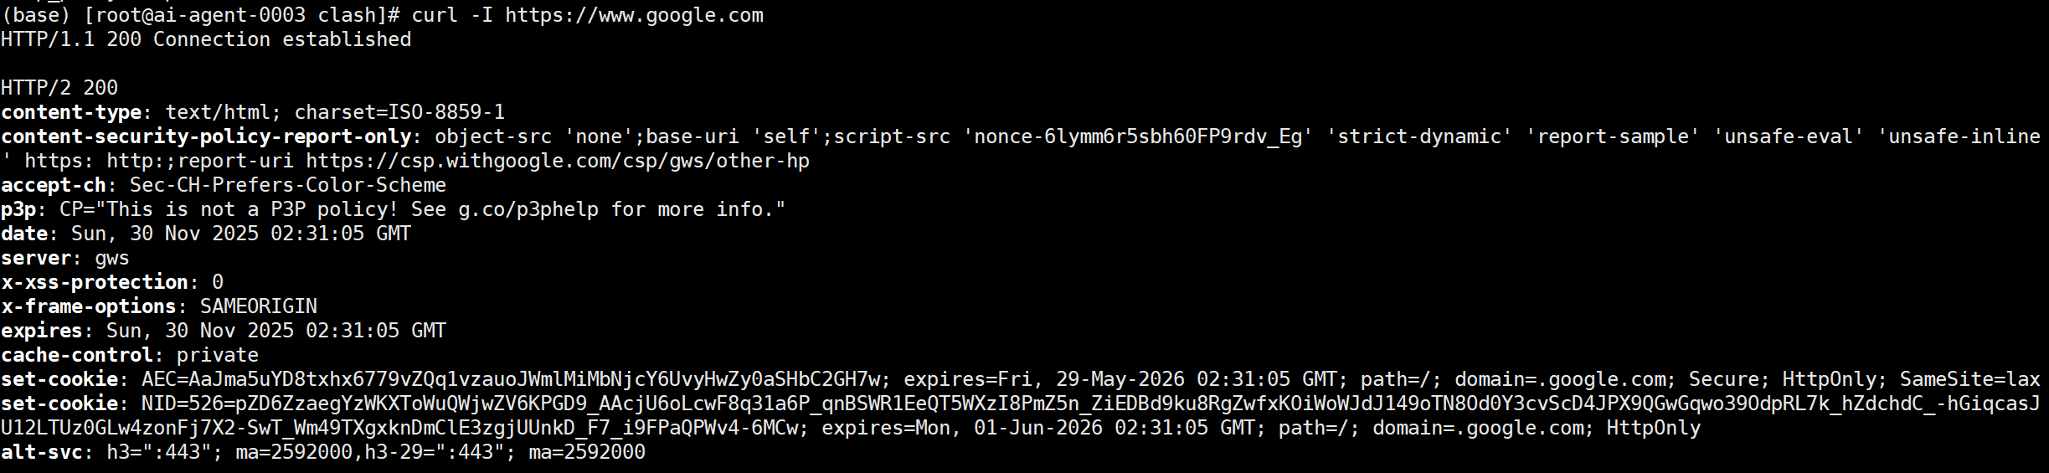Click the alt-svc header name
Image resolution: width=2049 pixels, height=473 pixels.
[x=42, y=452]
